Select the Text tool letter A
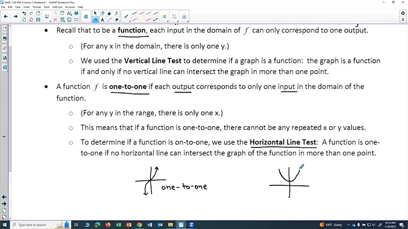This screenshot has height=229, width=408. [x=102, y=19]
